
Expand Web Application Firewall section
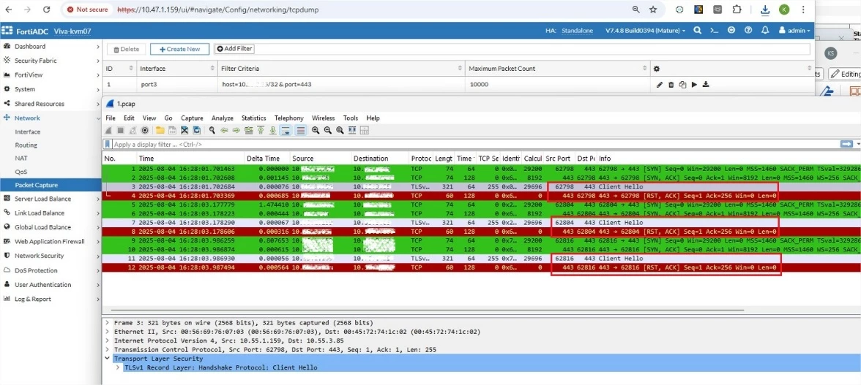pos(51,241)
